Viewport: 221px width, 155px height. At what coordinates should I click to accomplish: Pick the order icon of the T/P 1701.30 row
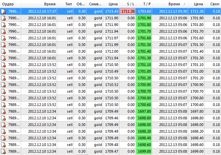3,58
